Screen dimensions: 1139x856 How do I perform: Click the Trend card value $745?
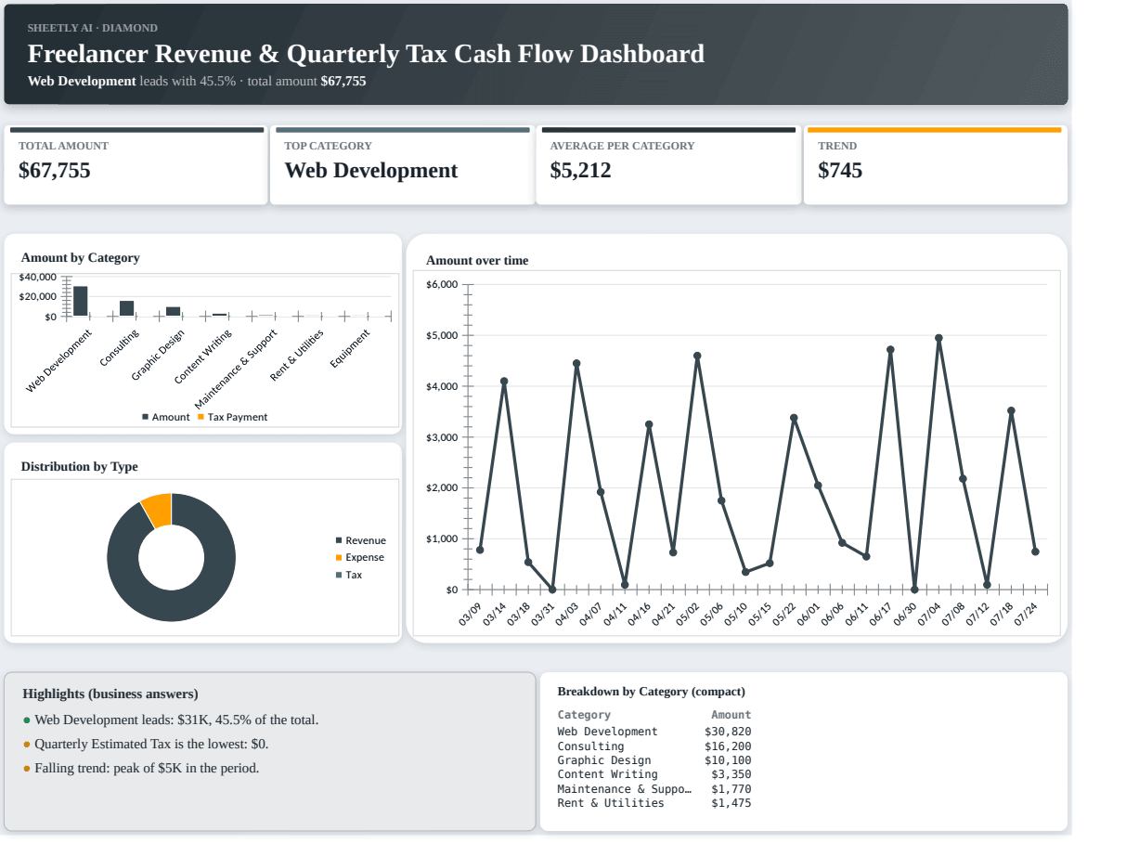coord(840,170)
